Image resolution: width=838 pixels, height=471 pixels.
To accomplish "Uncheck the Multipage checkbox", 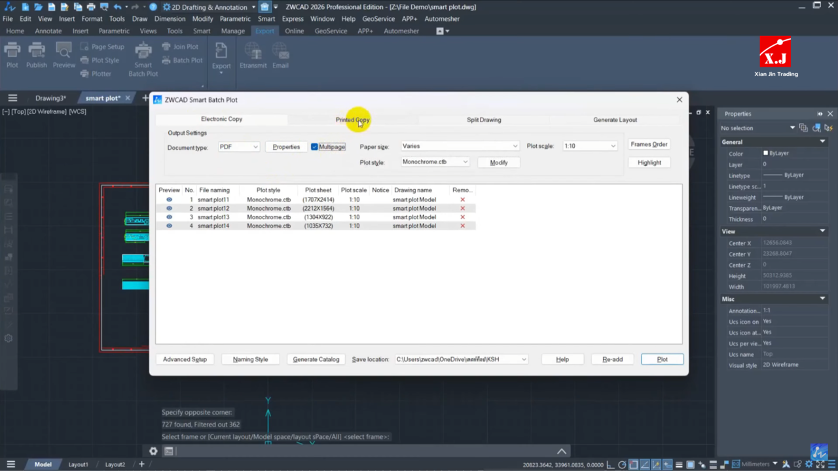I will (x=315, y=147).
